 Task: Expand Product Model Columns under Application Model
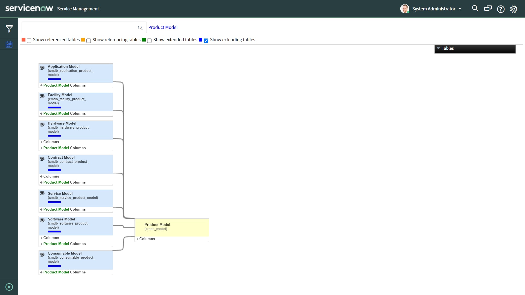tap(63, 85)
